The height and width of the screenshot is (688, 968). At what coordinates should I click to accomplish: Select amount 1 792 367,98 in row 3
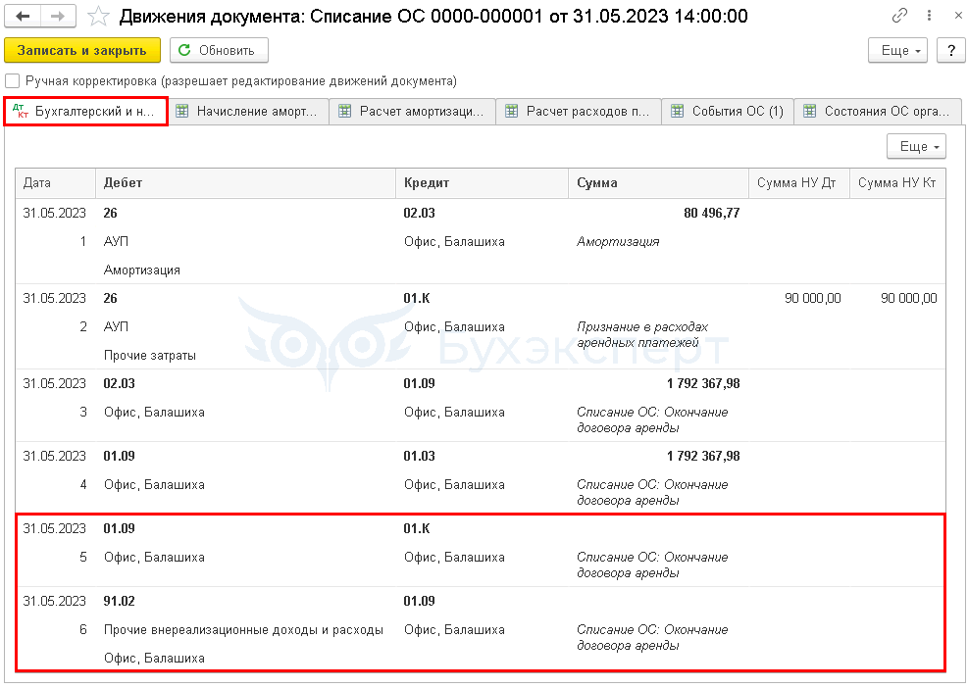tap(703, 384)
